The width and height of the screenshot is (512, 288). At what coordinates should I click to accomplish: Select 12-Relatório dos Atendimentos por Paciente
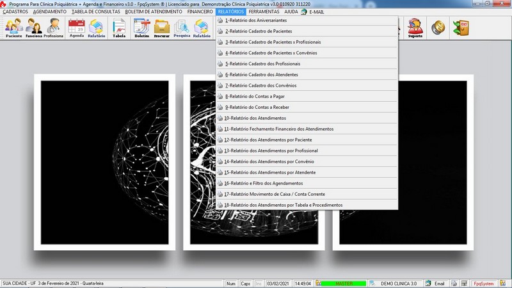click(307, 140)
